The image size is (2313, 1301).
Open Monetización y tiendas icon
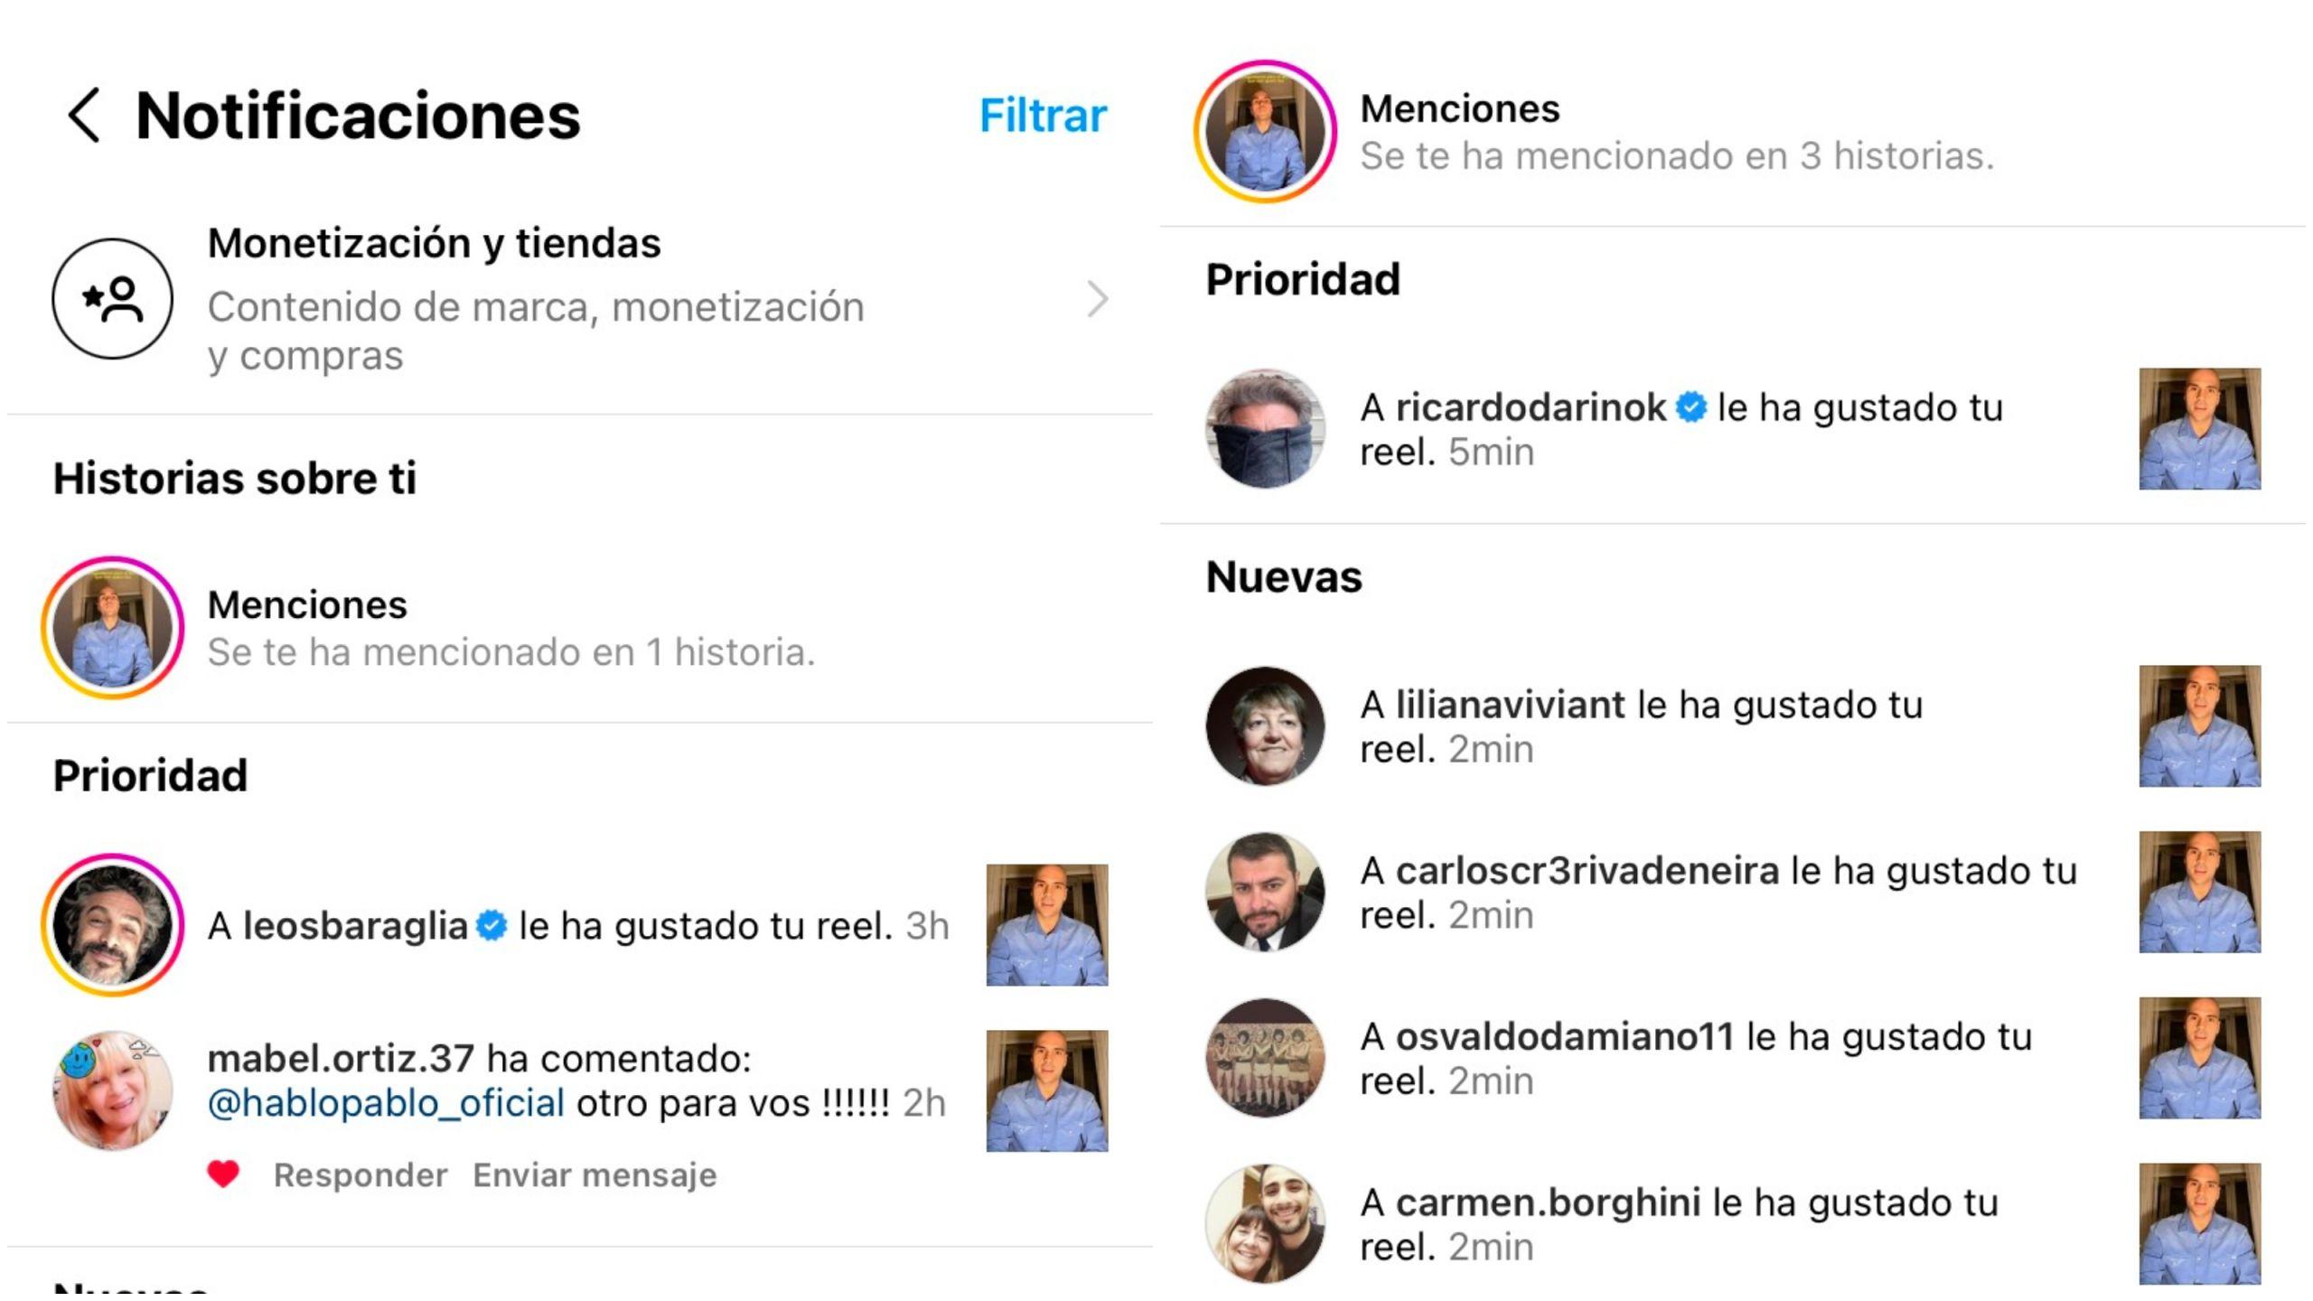pos(112,299)
